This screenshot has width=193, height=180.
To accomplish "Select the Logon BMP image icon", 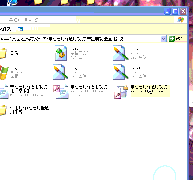I will [60, 72].
